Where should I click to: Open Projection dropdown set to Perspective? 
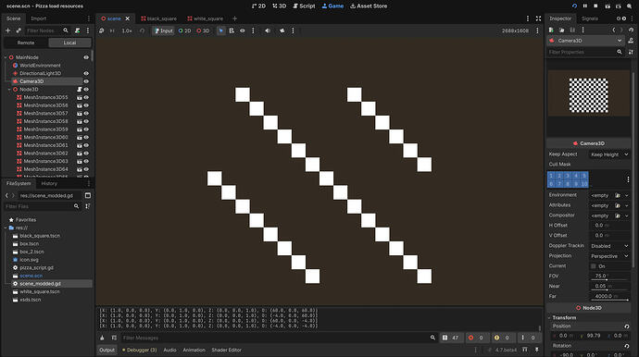609,256
